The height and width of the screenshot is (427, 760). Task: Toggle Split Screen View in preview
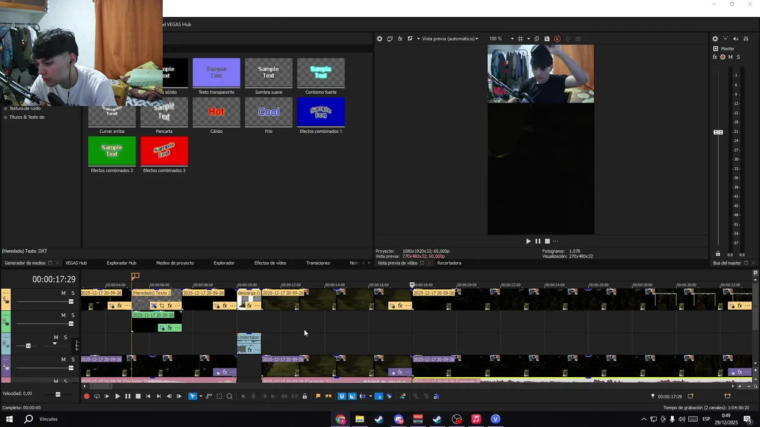[410, 39]
